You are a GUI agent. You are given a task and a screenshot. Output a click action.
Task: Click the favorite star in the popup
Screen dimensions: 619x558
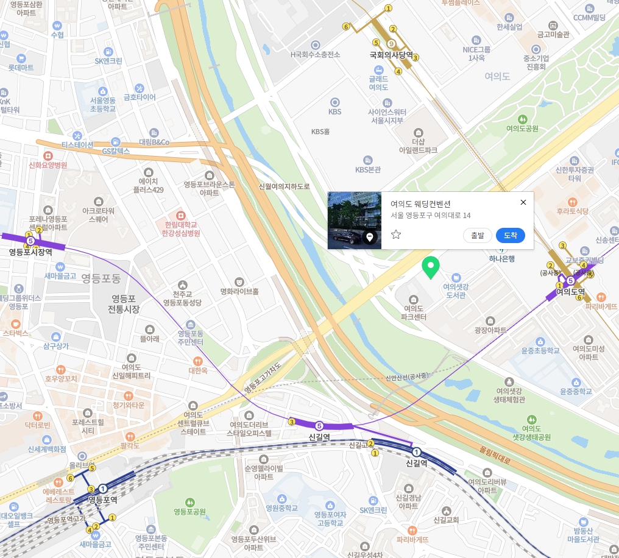point(396,235)
